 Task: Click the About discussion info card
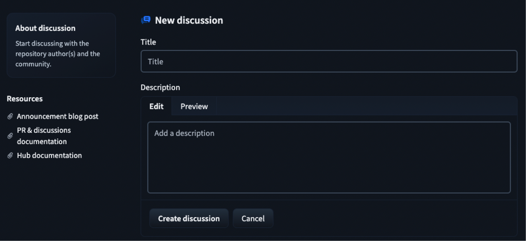click(x=61, y=45)
